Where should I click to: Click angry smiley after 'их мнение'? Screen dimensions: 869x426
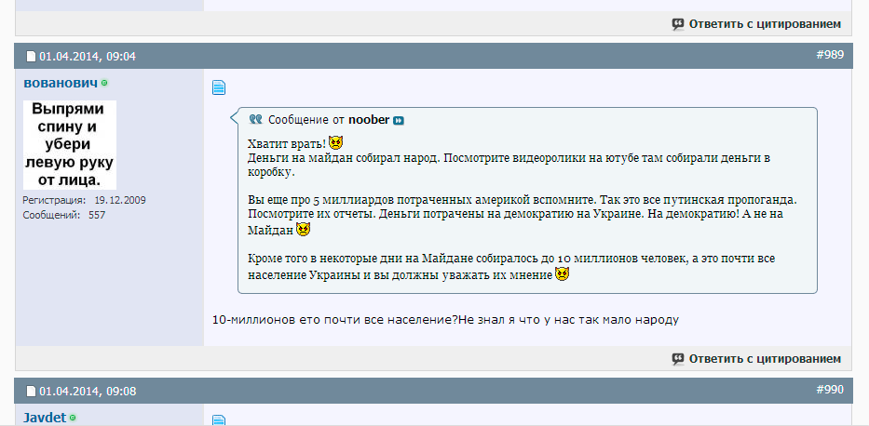pyautogui.click(x=562, y=273)
